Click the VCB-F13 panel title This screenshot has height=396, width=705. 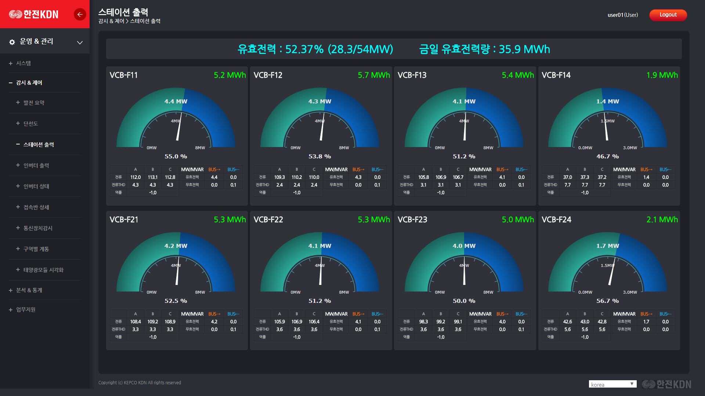[x=412, y=75]
